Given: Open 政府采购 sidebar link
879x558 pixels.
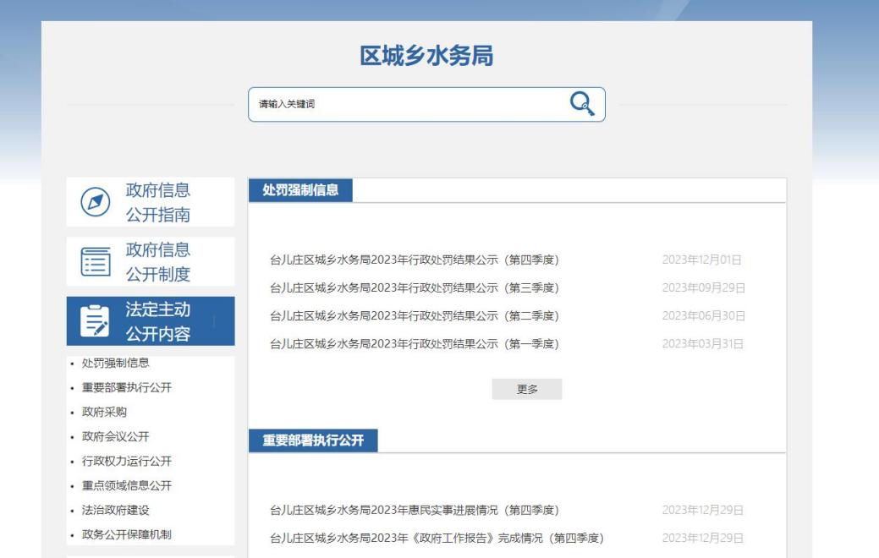Looking at the screenshot, I should (104, 413).
